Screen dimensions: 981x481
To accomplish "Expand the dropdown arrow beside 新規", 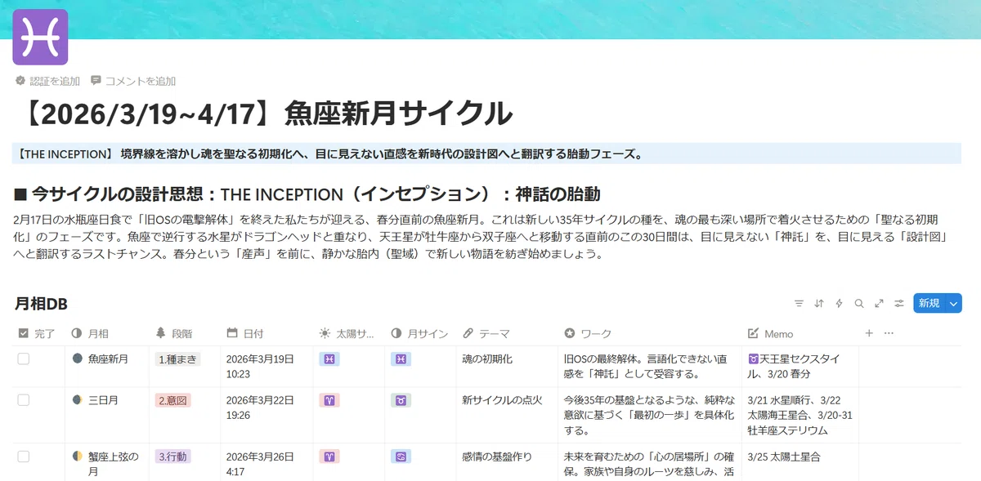I will pyautogui.click(x=953, y=303).
